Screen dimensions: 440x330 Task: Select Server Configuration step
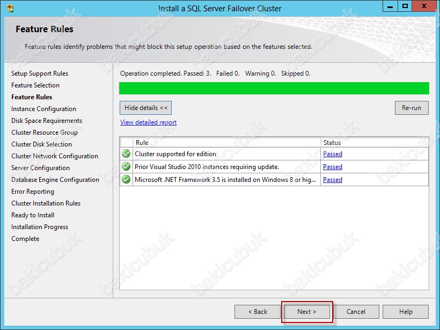click(x=40, y=168)
